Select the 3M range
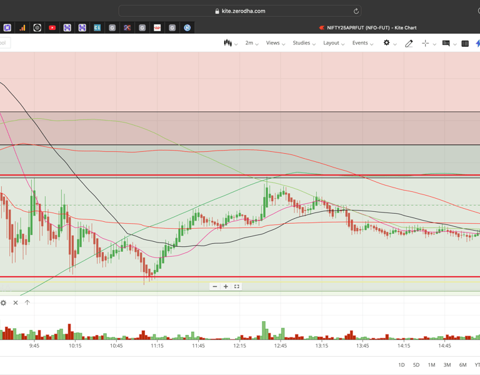This screenshot has width=480, height=375. 447,365
